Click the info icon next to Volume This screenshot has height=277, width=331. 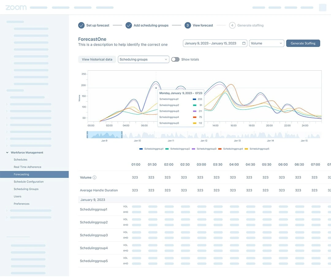click(94, 177)
